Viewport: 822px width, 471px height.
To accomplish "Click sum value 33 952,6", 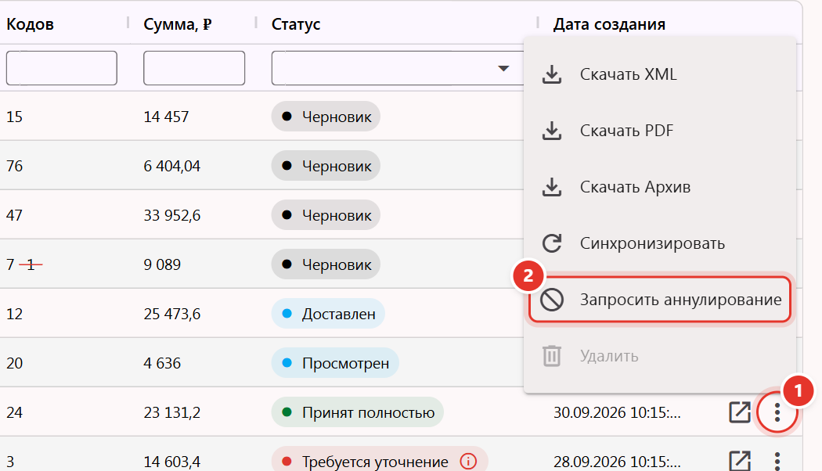I will pyautogui.click(x=172, y=215).
